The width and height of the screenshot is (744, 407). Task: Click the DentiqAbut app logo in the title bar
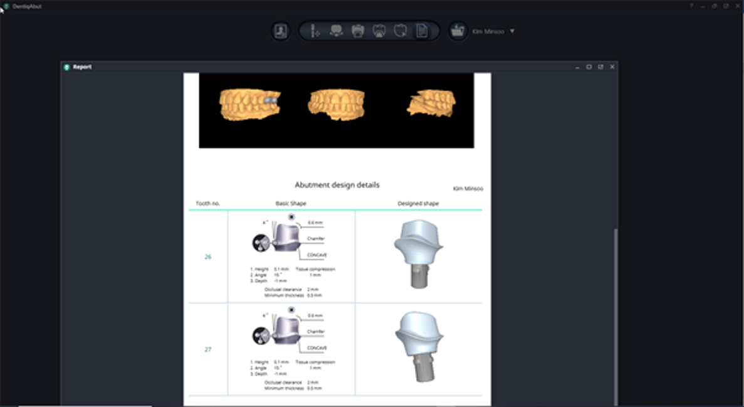point(6,6)
